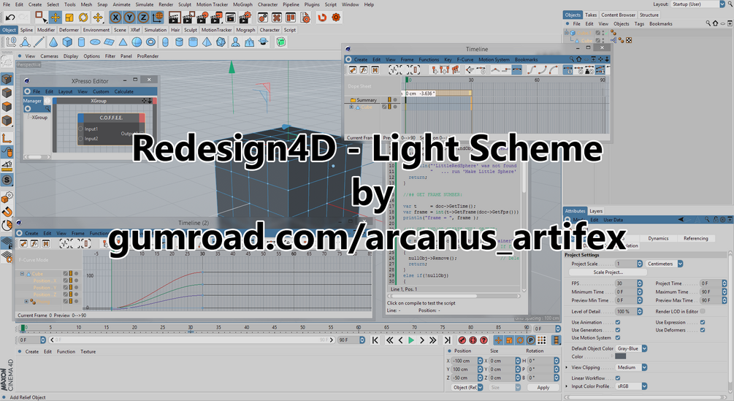Image resolution: width=734 pixels, height=401 pixels.
Task: Click the Render View clapperboard icon
Action: 175,18
